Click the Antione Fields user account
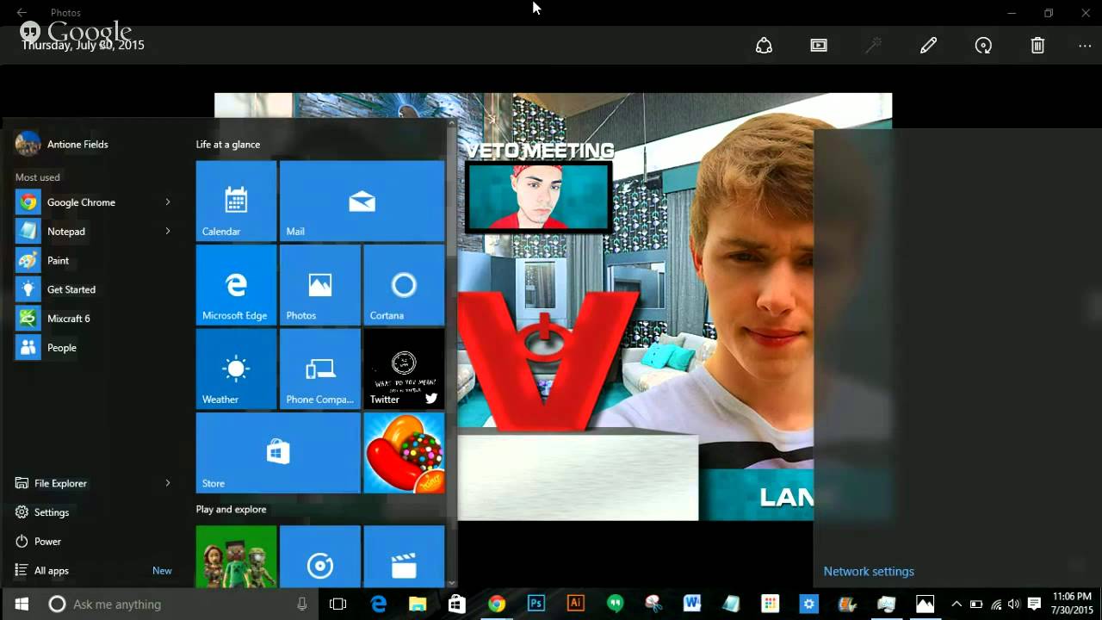 [62, 144]
